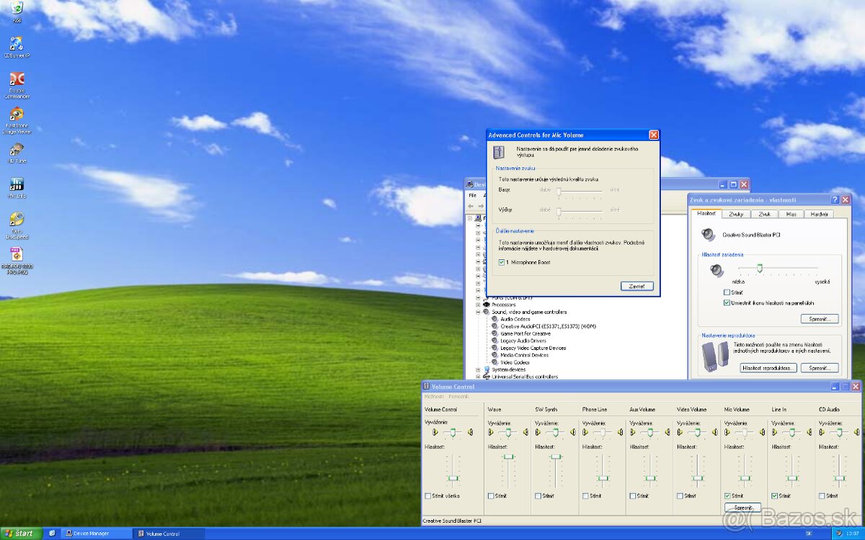The width and height of the screenshot is (865, 540).
Task: Open the FastStone Image Viewer desktop icon
Action: [x=17, y=115]
